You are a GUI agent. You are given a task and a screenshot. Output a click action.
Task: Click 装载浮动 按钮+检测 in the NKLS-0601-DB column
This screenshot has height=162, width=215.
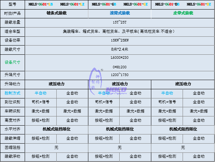(x=167, y=156)
